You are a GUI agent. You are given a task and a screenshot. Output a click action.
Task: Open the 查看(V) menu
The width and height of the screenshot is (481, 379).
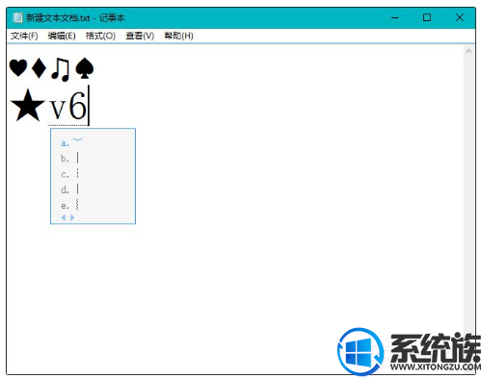[x=140, y=36]
